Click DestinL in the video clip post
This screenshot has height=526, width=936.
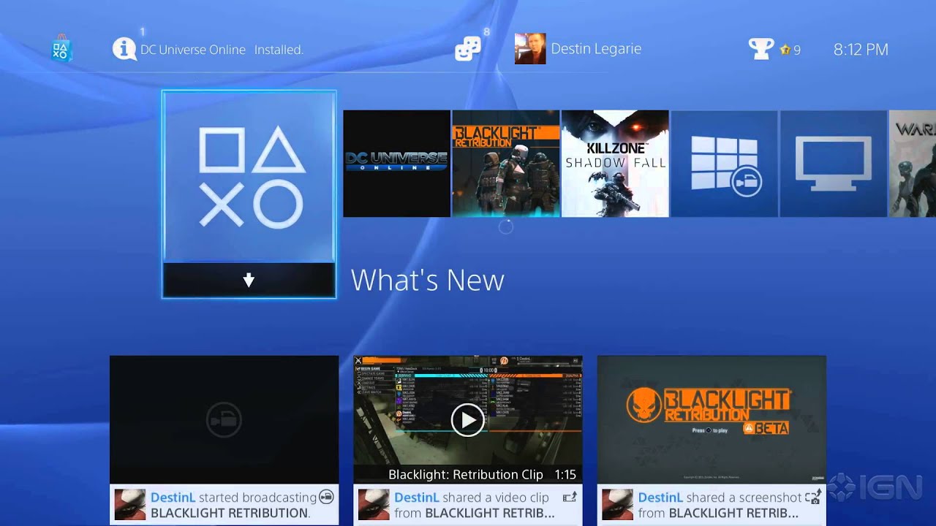click(417, 498)
